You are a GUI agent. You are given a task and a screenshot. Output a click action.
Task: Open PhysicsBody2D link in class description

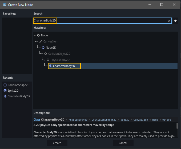pos(78,120)
